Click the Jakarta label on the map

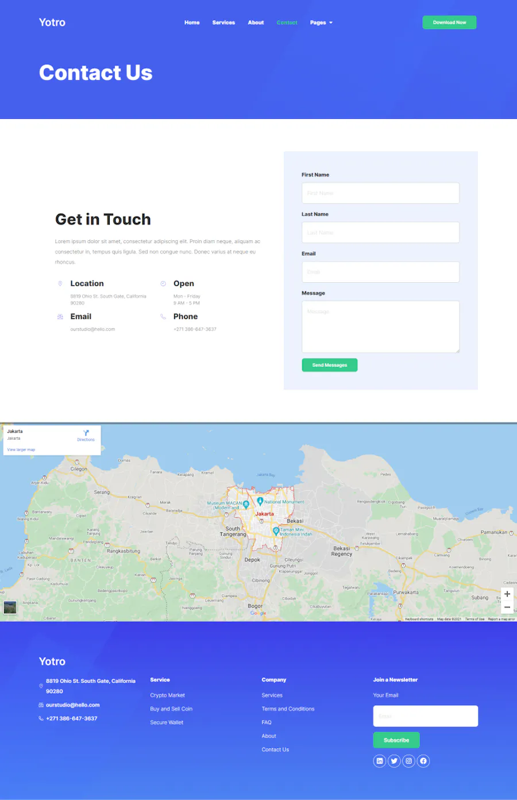(265, 514)
